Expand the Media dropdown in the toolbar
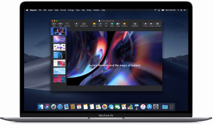 tap(118, 24)
